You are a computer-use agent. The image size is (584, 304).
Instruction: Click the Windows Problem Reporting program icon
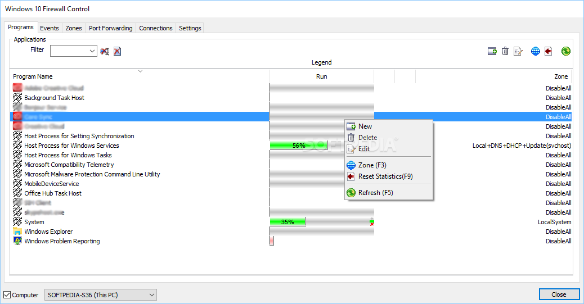tap(17, 241)
